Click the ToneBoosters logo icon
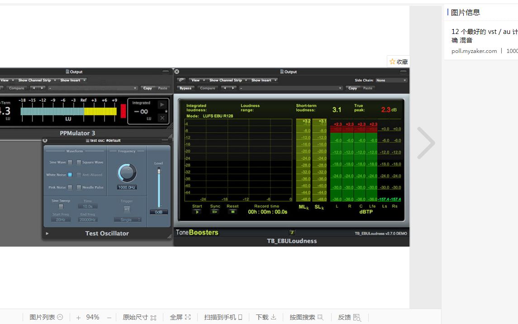Screen dimensions: 518x324 293,232
